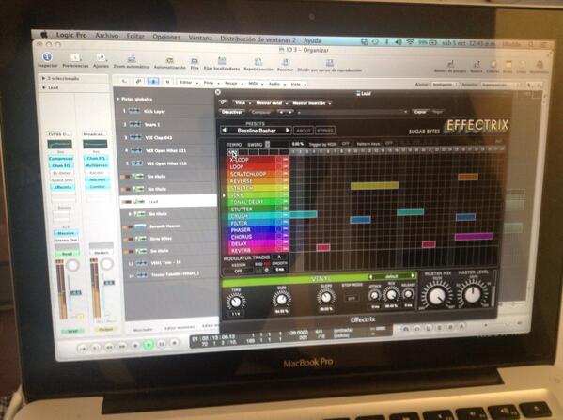This screenshot has height=420, width=563.
Task: Toggle the Effectrix BYPASS button
Action: click(325, 131)
